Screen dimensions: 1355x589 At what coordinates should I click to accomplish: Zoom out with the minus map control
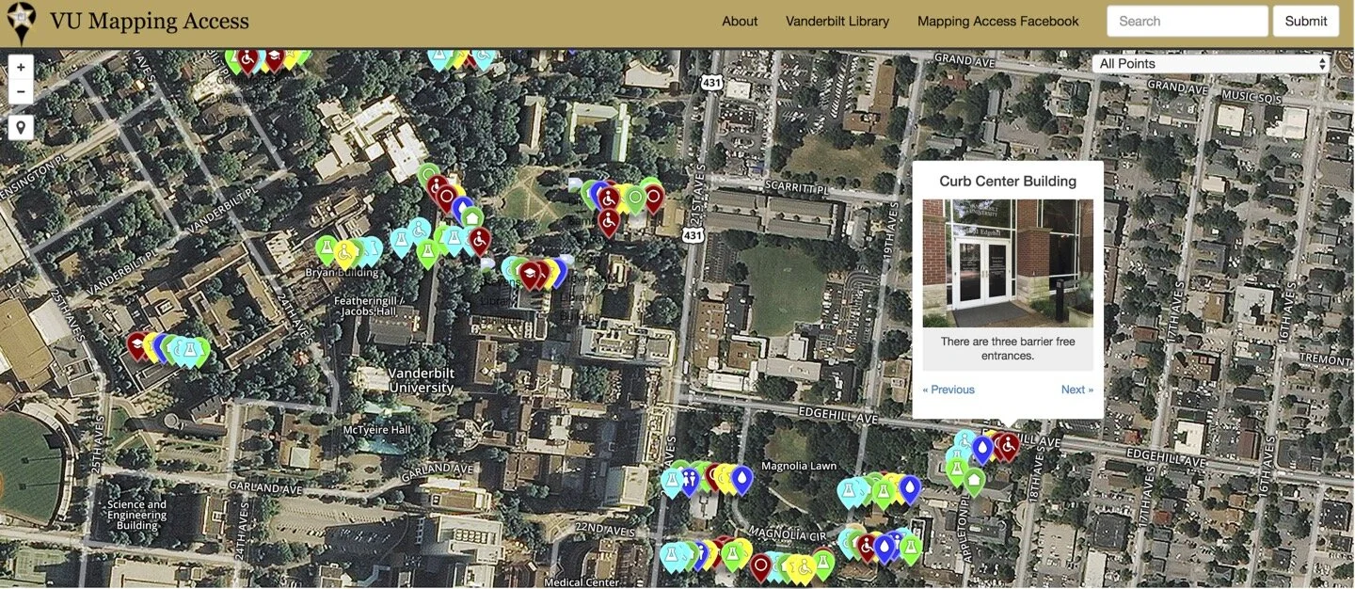[20, 90]
